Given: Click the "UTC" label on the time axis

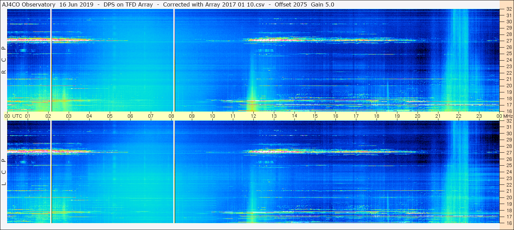Looking at the screenshot, I should coord(17,116).
